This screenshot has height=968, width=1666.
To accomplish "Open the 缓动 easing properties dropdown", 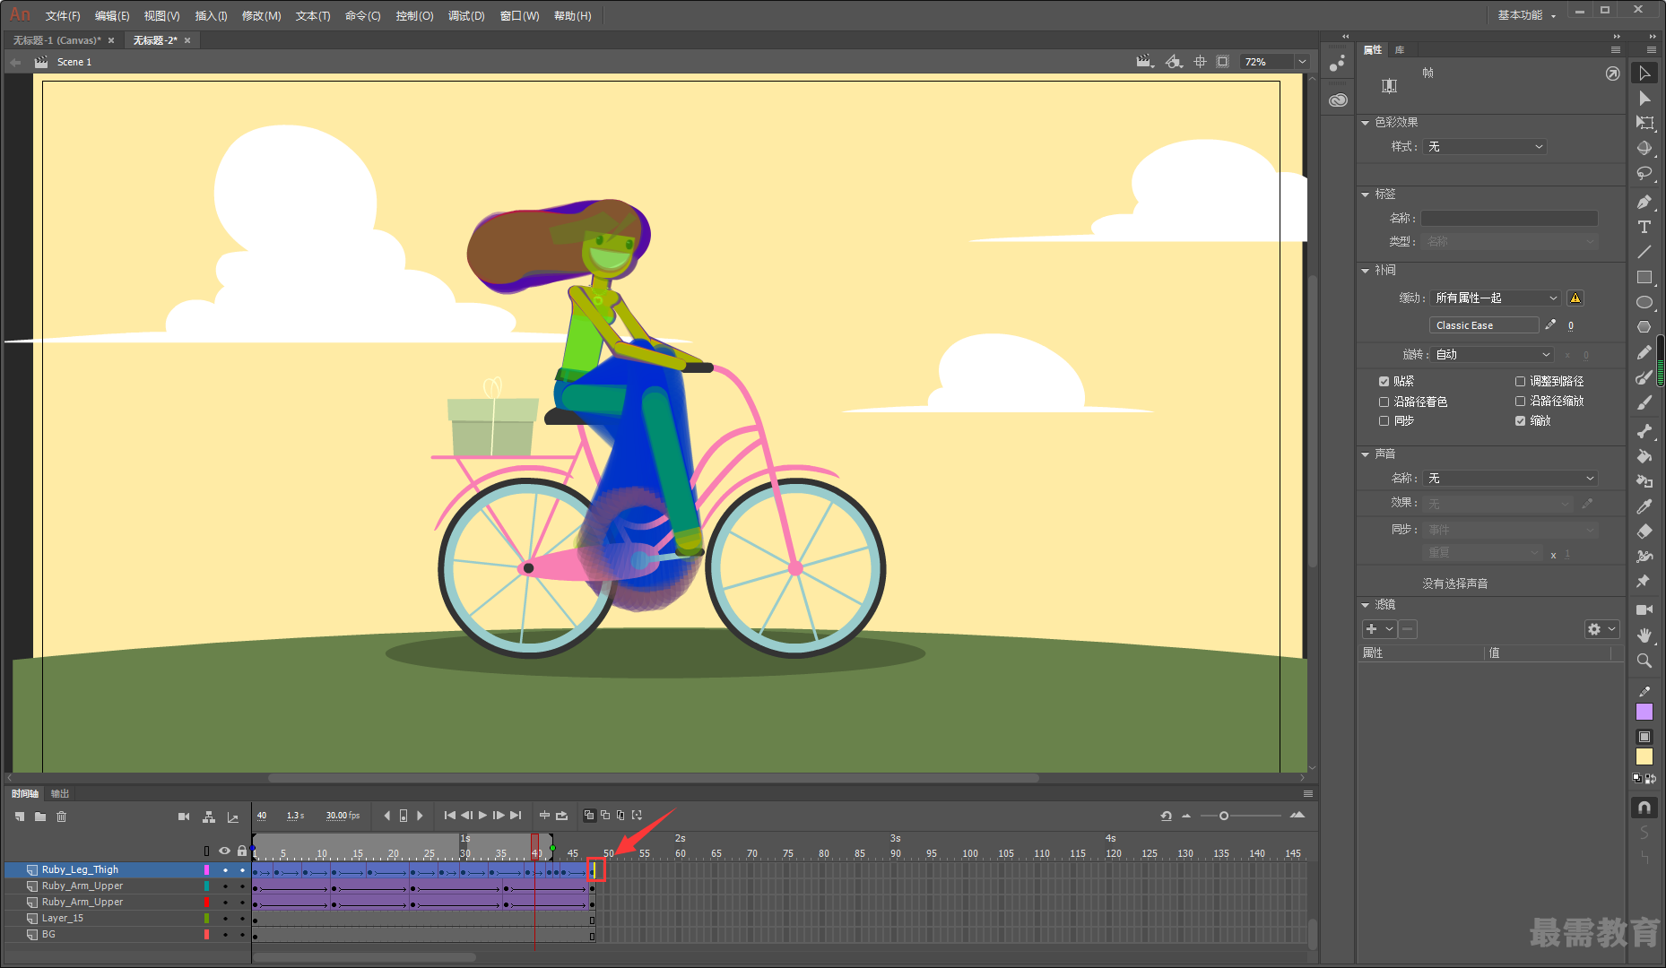I will (1497, 298).
